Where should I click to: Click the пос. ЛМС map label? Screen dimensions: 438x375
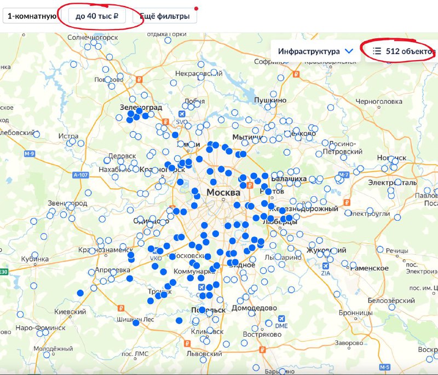coord(135,354)
